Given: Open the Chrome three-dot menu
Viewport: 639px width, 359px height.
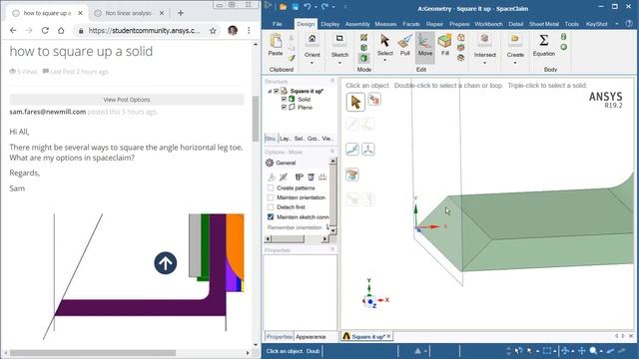Looking at the screenshot, I should click(249, 31).
